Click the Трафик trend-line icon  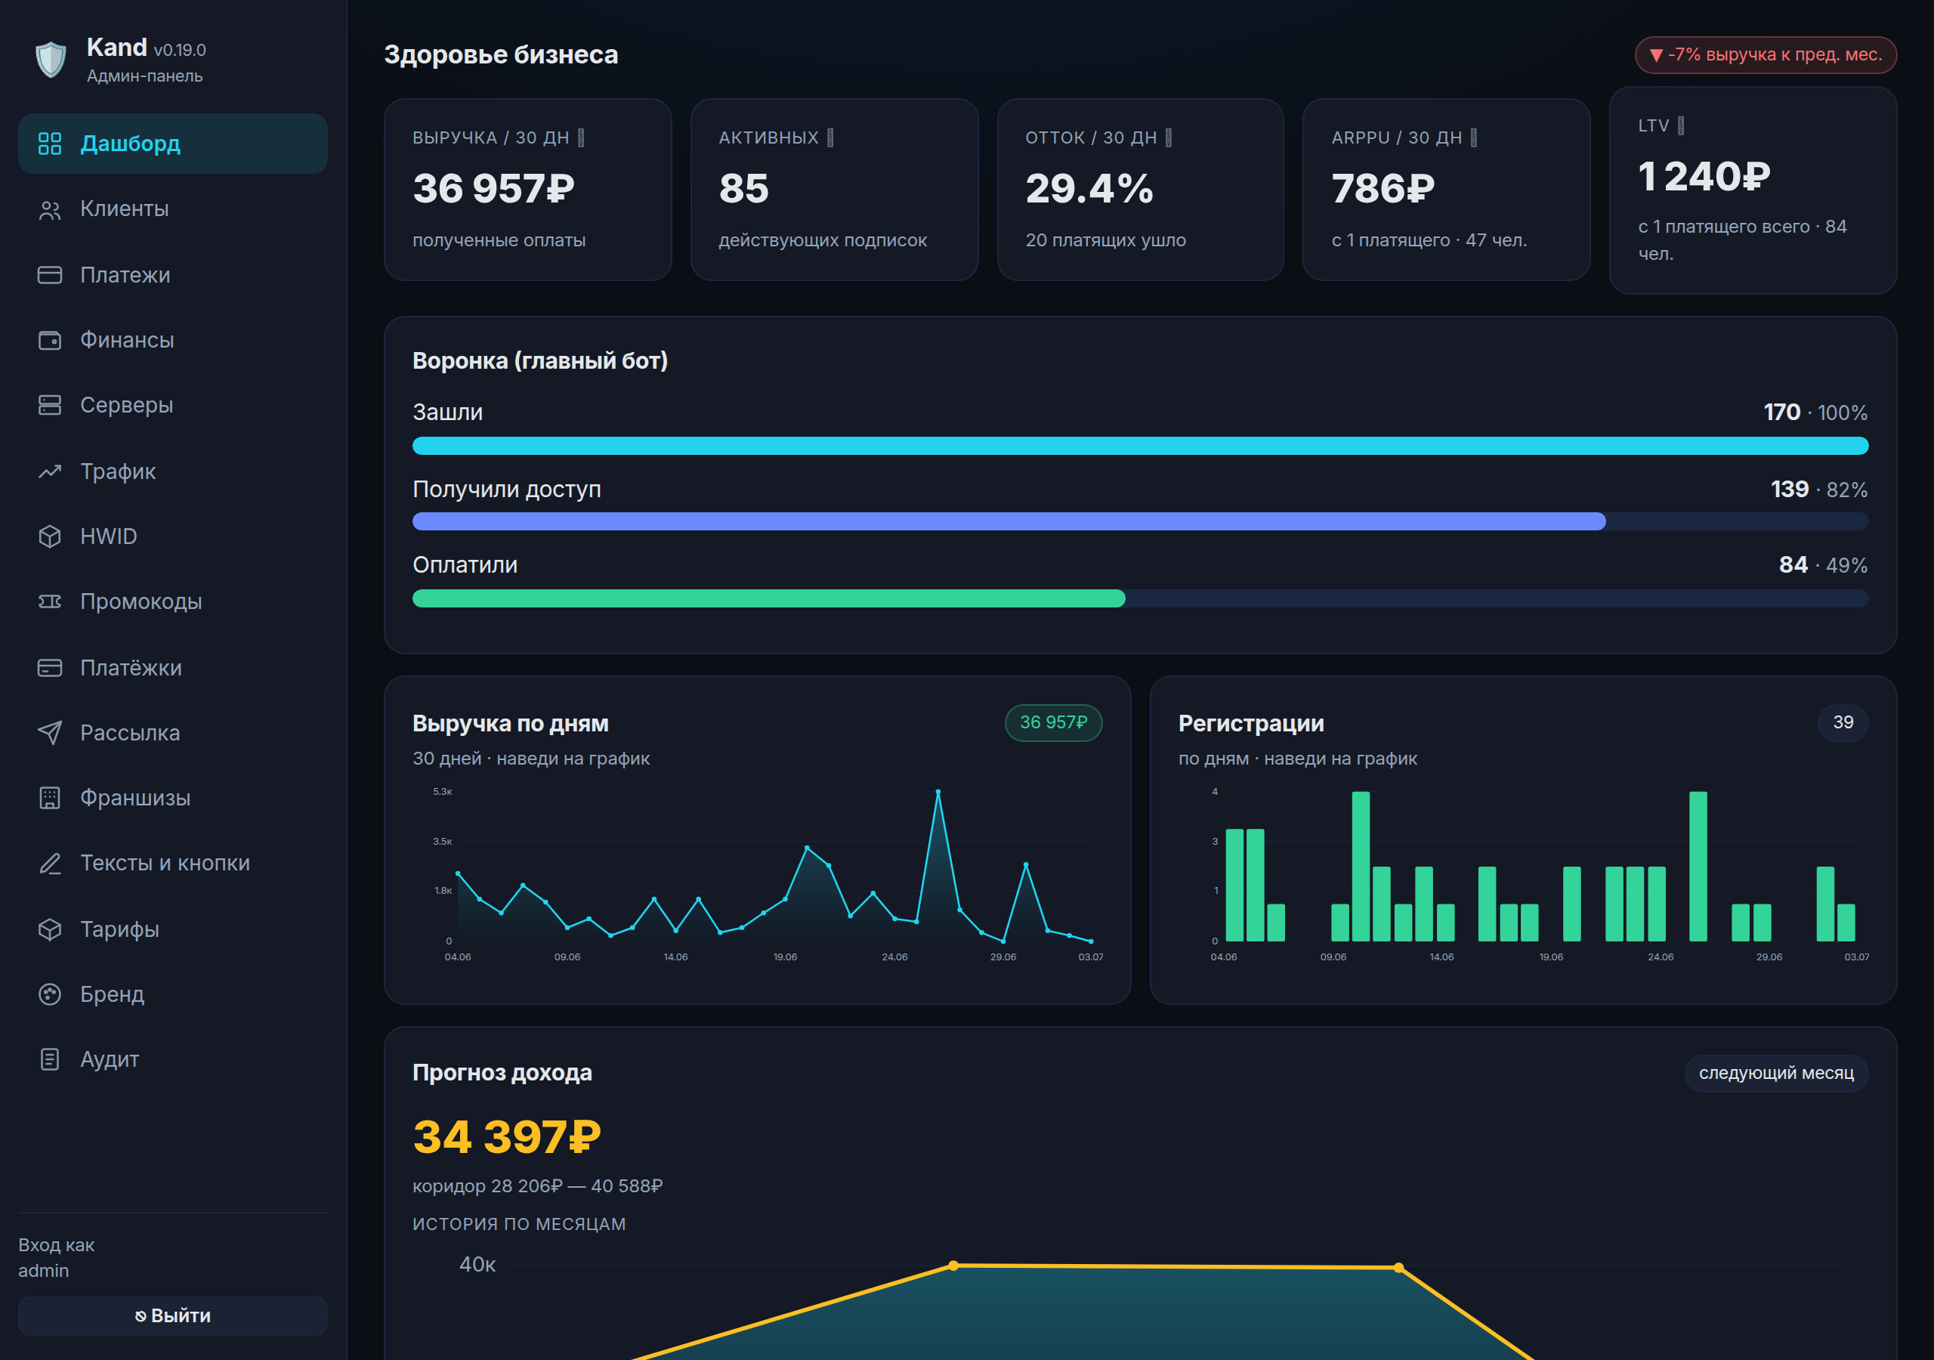click(x=50, y=471)
